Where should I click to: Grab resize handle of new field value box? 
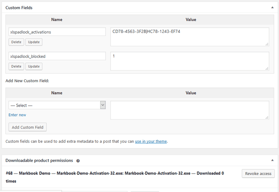click(267, 117)
